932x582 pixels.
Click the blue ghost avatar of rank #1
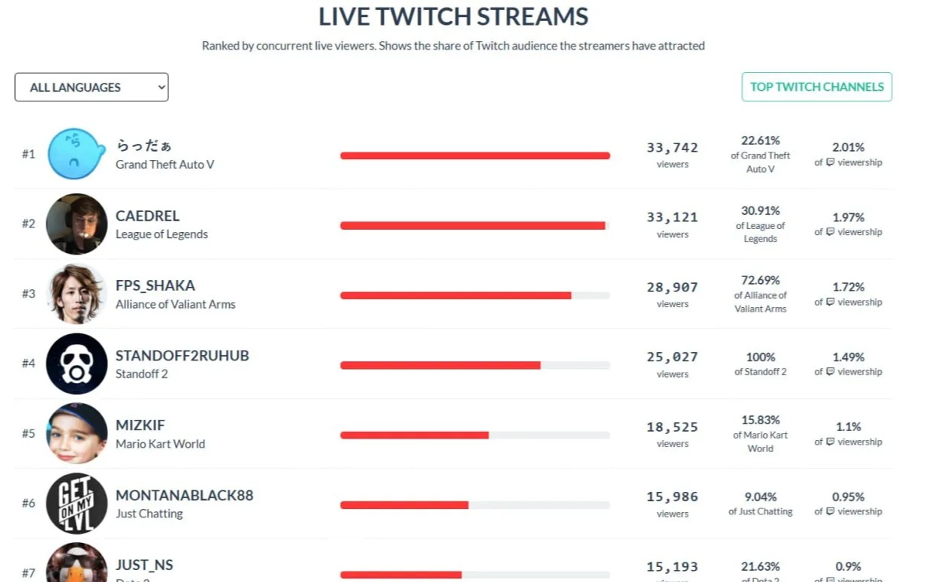(77, 154)
